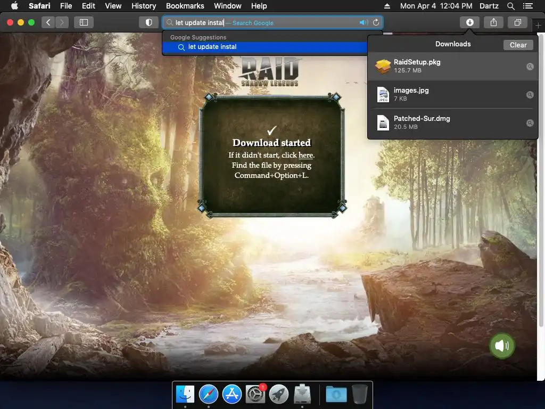Reload the page with the refresh icon
The image size is (545, 409).
(x=376, y=22)
